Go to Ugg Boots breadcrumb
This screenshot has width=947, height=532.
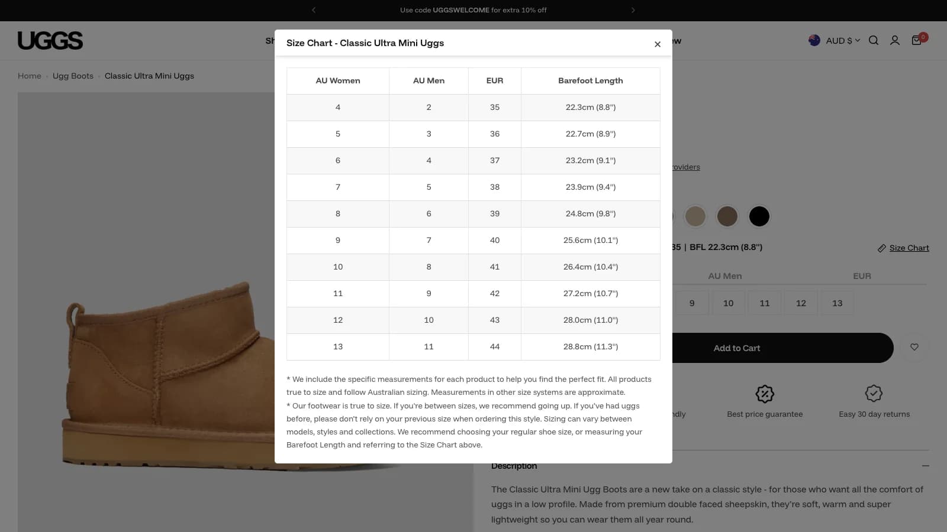point(73,76)
